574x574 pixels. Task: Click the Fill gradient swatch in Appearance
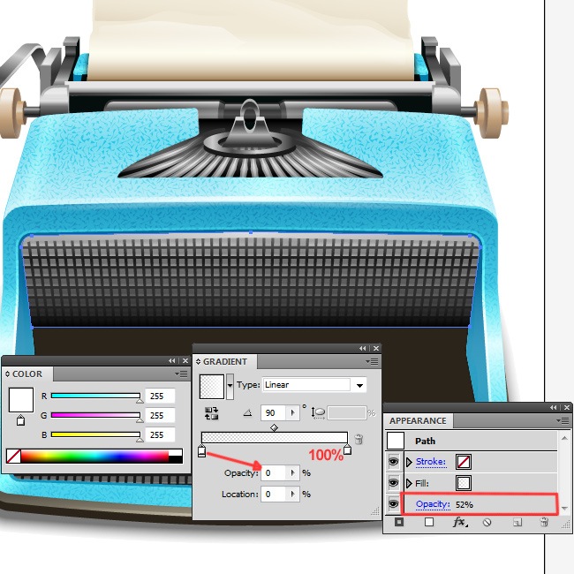click(x=464, y=483)
